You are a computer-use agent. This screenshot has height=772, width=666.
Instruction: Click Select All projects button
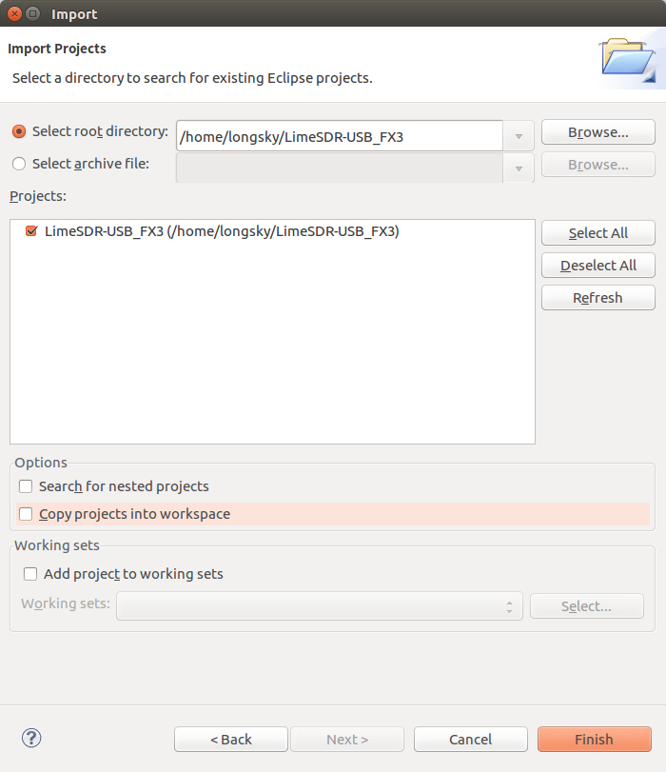(598, 233)
